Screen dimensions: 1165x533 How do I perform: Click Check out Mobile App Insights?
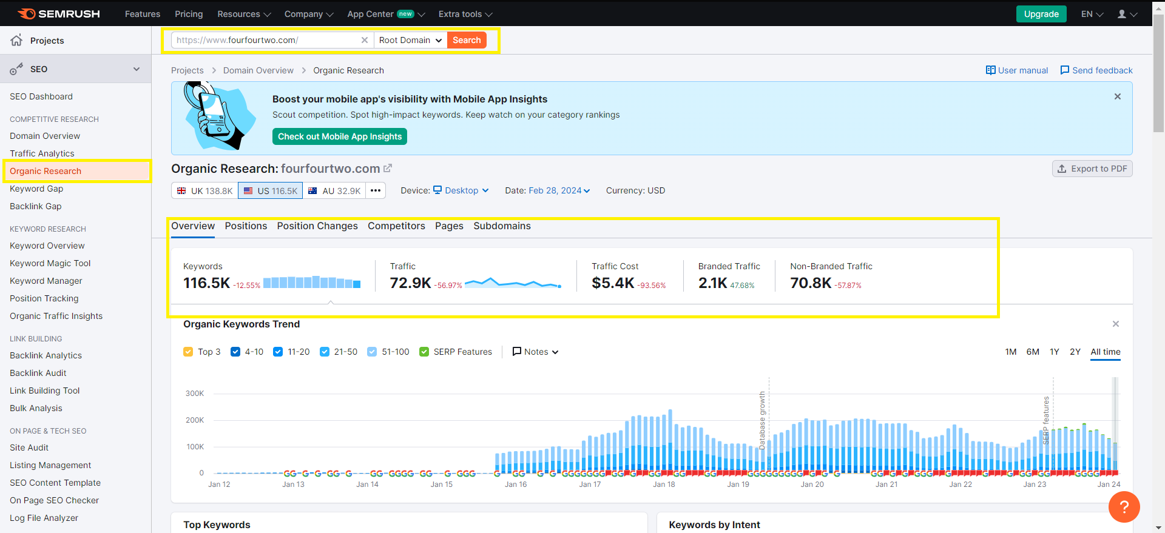pyautogui.click(x=340, y=136)
